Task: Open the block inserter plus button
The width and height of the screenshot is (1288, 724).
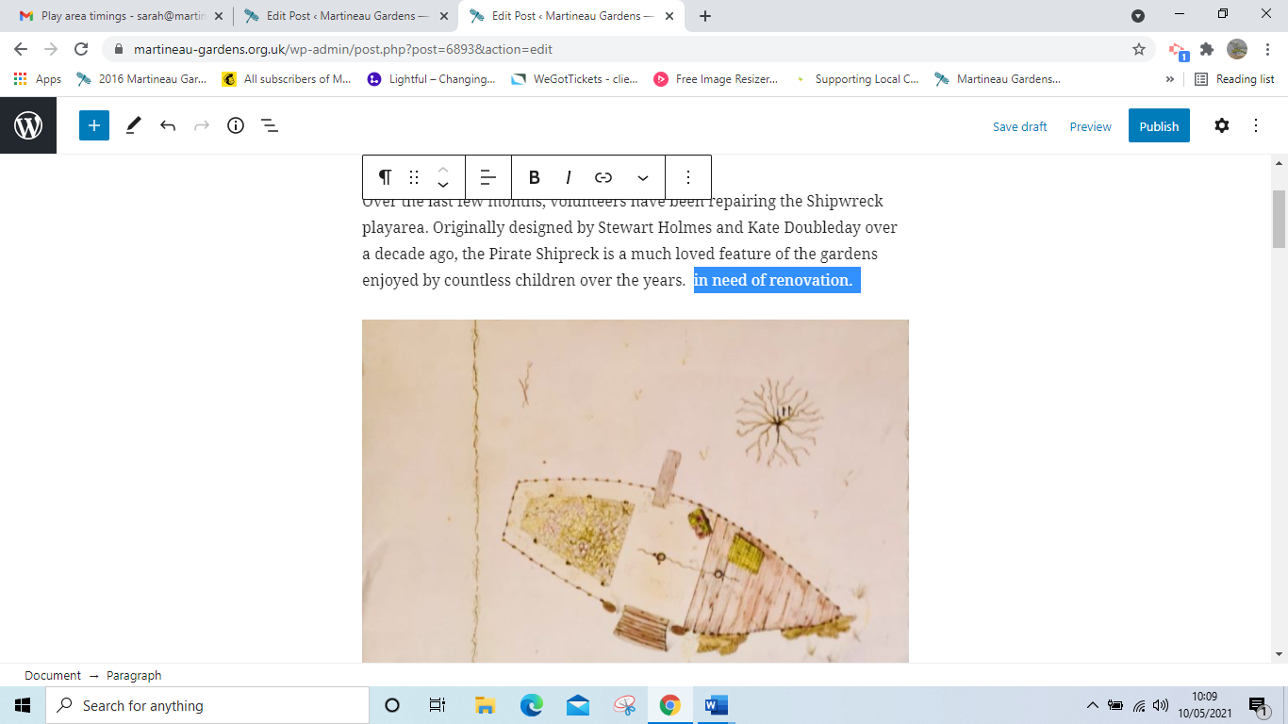Action: click(x=94, y=125)
